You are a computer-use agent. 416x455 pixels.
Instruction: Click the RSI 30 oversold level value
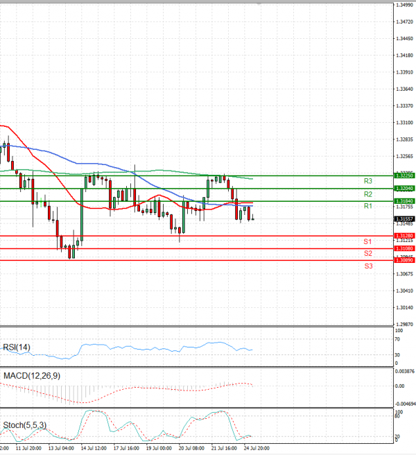pos(397,355)
